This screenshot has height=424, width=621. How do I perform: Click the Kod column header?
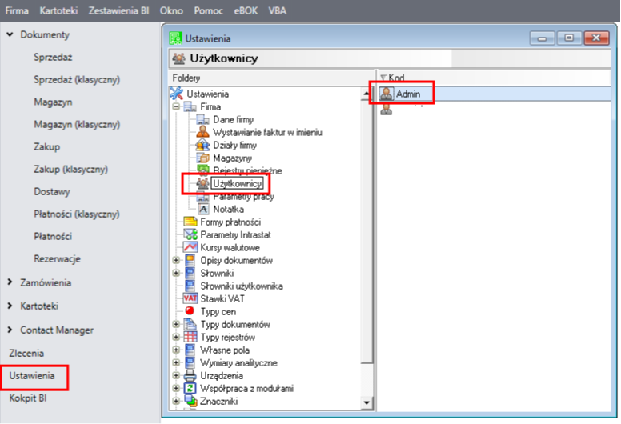pyautogui.click(x=397, y=78)
